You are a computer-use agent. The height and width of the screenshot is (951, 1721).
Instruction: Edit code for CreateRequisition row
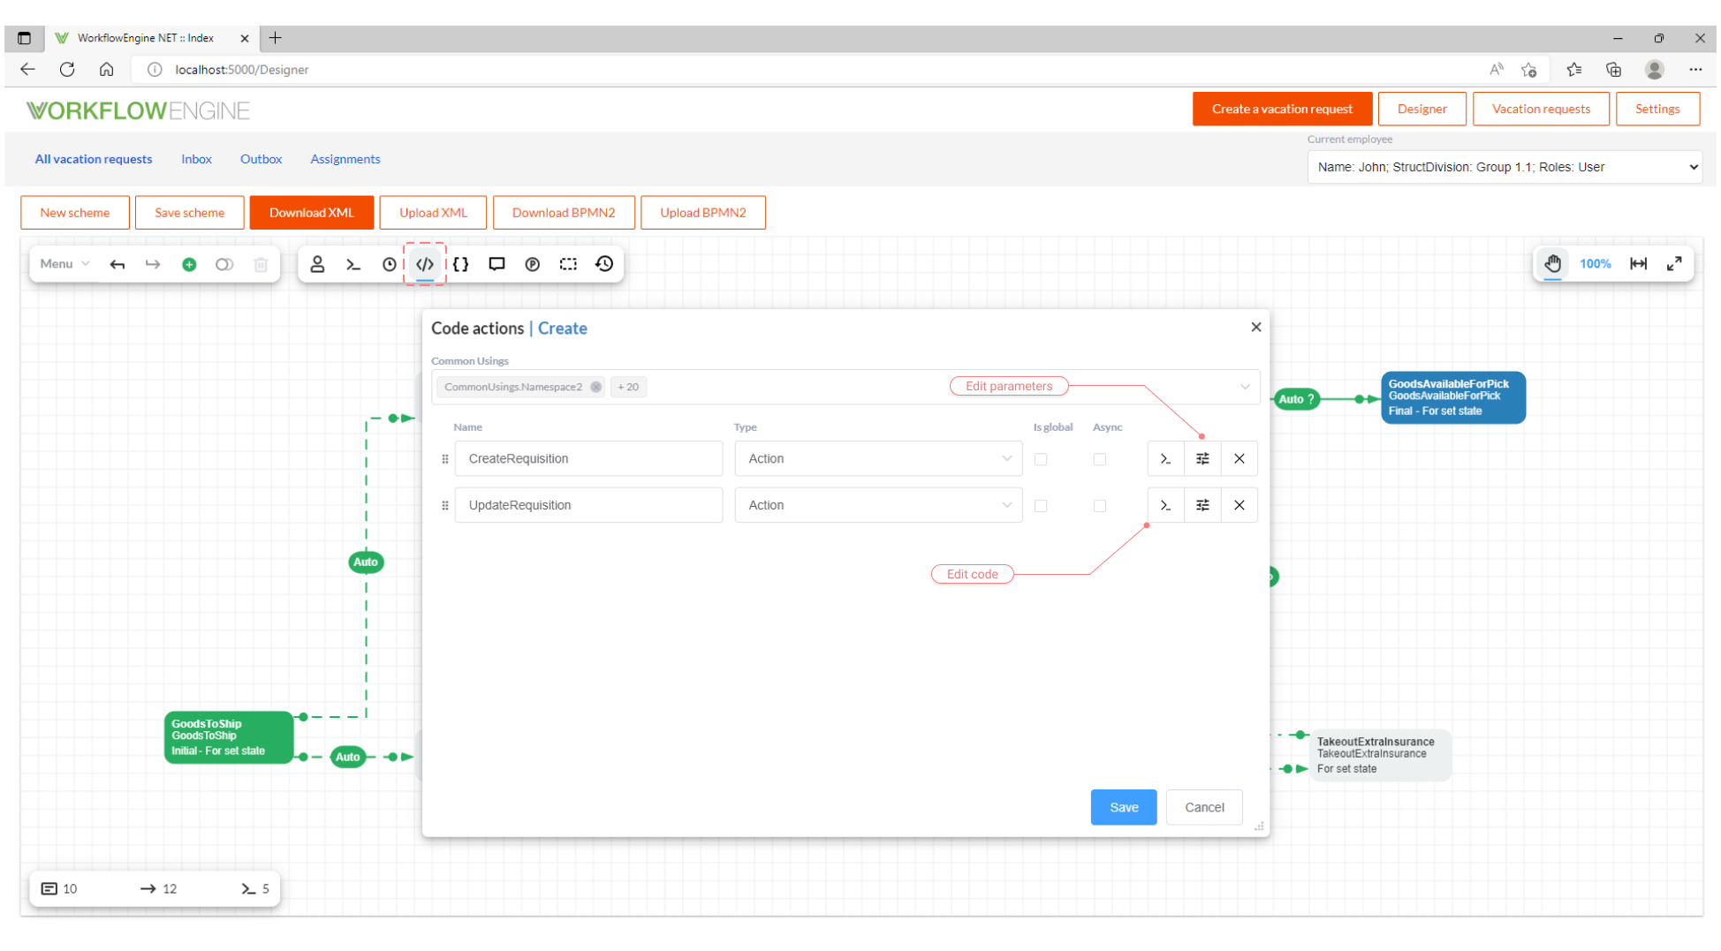[x=1165, y=459]
